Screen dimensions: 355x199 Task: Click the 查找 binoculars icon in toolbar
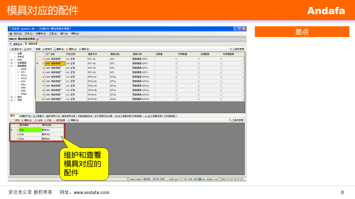[x=13, y=49]
